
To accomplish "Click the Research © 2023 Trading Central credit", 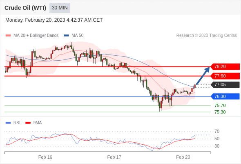I will [207, 36].
